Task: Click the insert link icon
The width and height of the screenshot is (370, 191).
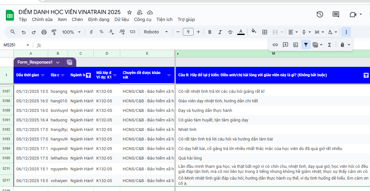Action: tap(275, 45)
